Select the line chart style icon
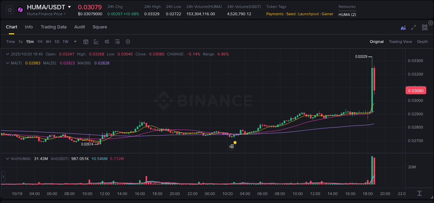 pyautogui.click(x=96, y=42)
